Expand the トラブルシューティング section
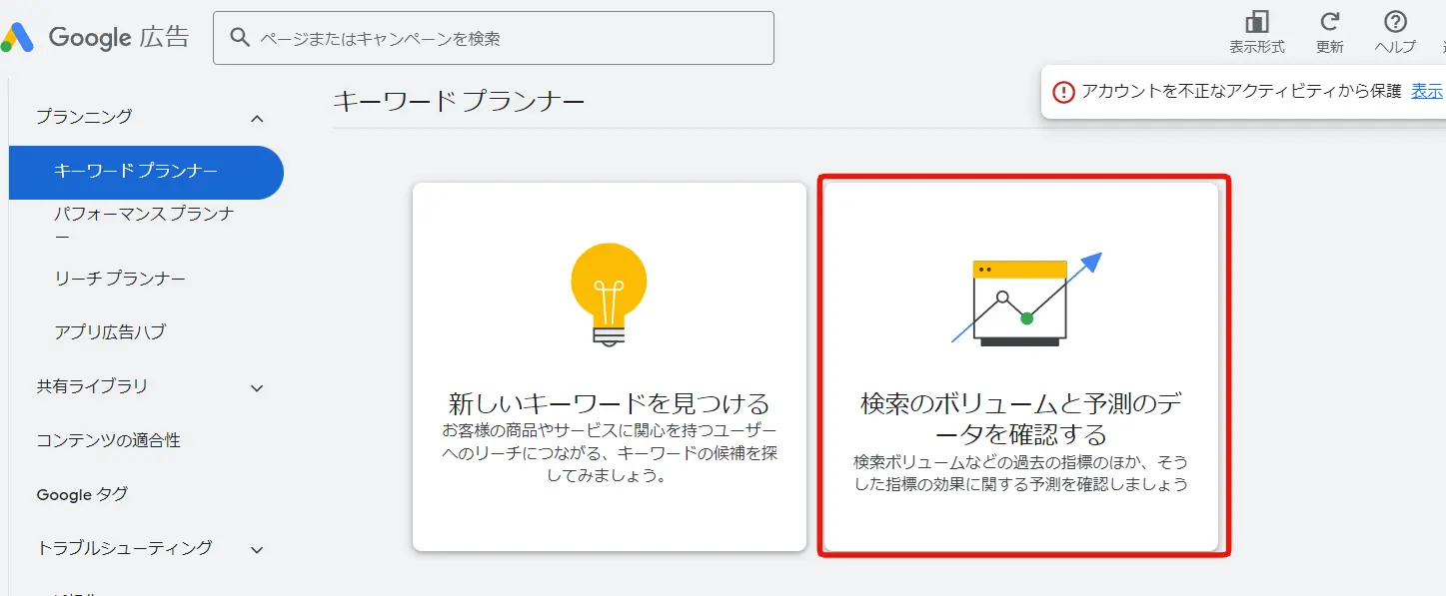Image resolution: width=1446 pixels, height=596 pixels. click(x=257, y=548)
